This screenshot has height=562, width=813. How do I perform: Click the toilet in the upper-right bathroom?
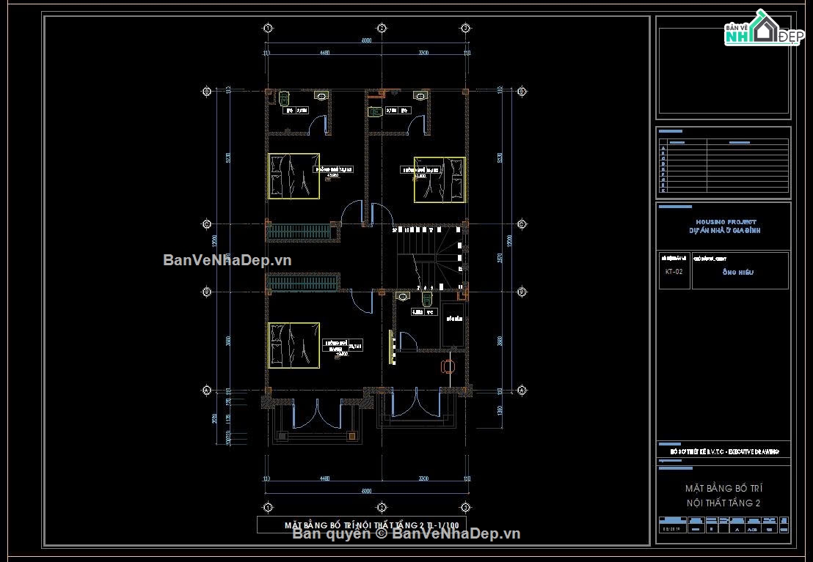coord(376,111)
